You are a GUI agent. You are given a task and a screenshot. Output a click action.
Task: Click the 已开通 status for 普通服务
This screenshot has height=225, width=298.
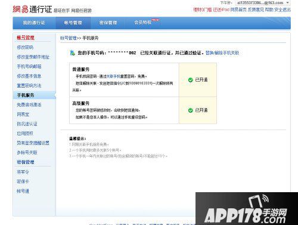click(201, 80)
